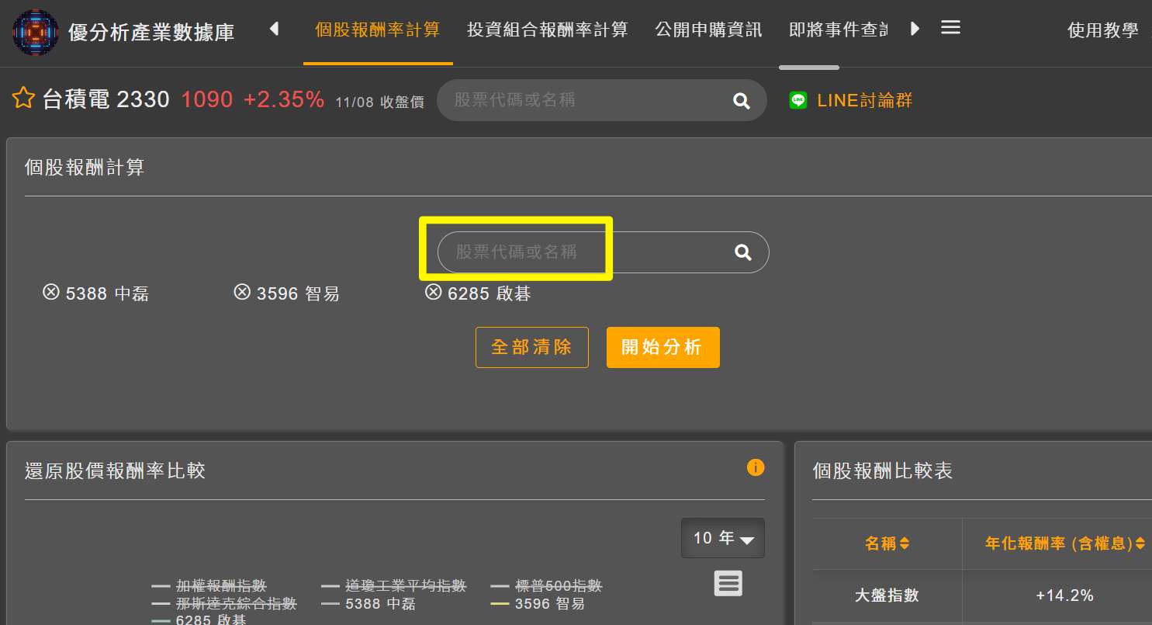Remove 3596 智易 from the list
The image size is (1152, 625).
[x=242, y=293]
